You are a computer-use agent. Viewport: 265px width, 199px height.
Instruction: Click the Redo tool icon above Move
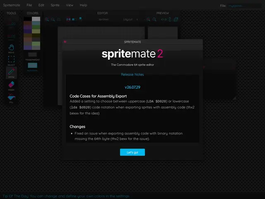(x=11, y=36)
